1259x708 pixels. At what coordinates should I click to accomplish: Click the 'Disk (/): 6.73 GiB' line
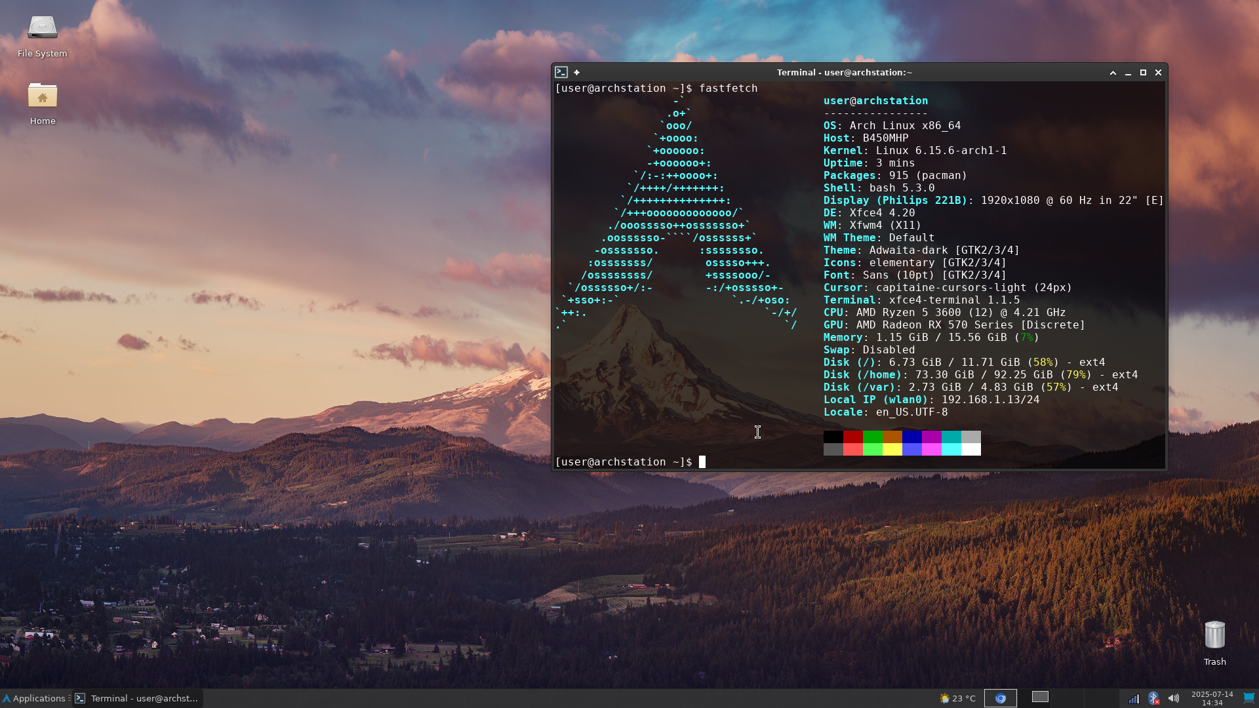point(965,363)
